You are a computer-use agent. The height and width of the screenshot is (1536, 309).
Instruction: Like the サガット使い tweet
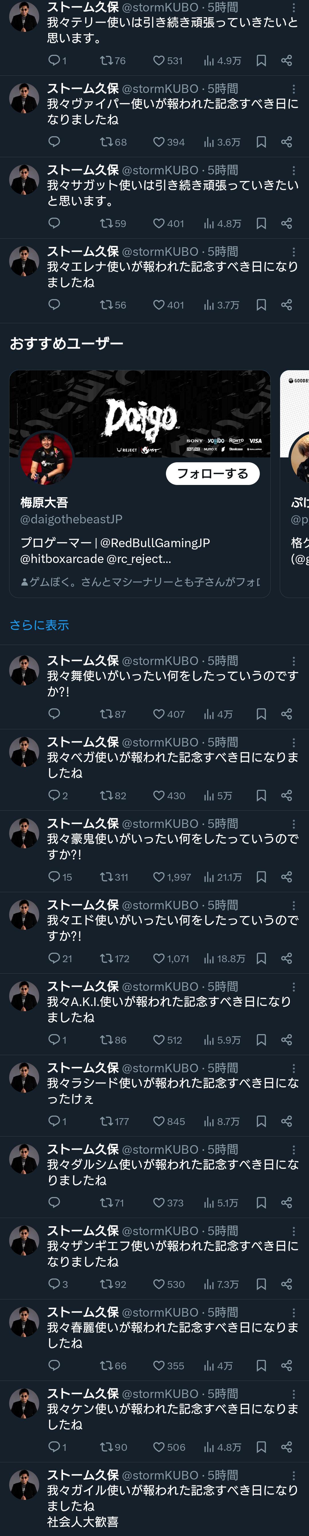(x=159, y=224)
